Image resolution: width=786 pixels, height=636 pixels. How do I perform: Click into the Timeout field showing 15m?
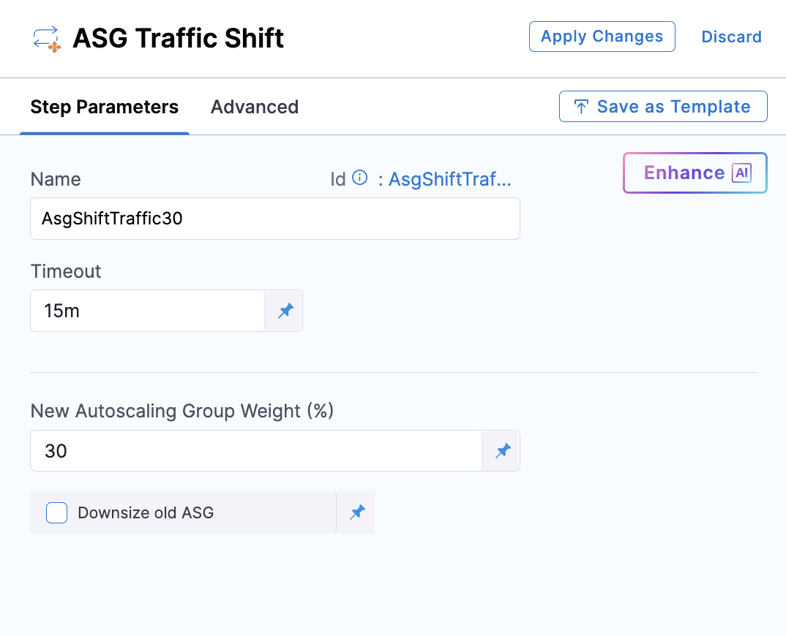click(146, 311)
